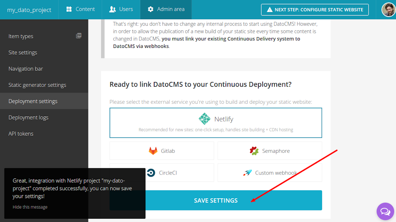Select the Custom webhook option
The width and height of the screenshot is (396, 222).
[270, 173]
